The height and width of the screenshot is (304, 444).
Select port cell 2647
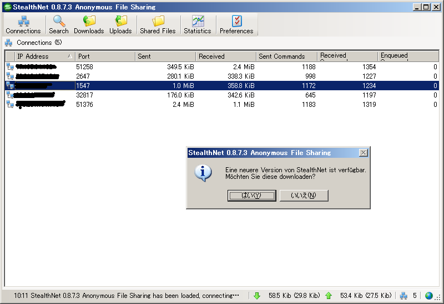[x=83, y=76]
